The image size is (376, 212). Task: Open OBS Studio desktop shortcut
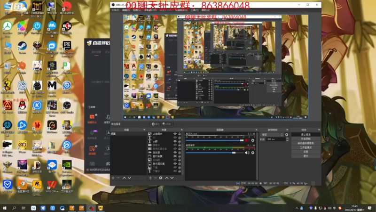click(67, 107)
